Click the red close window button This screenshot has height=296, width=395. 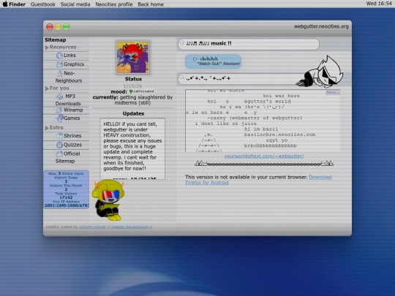point(50,27)
